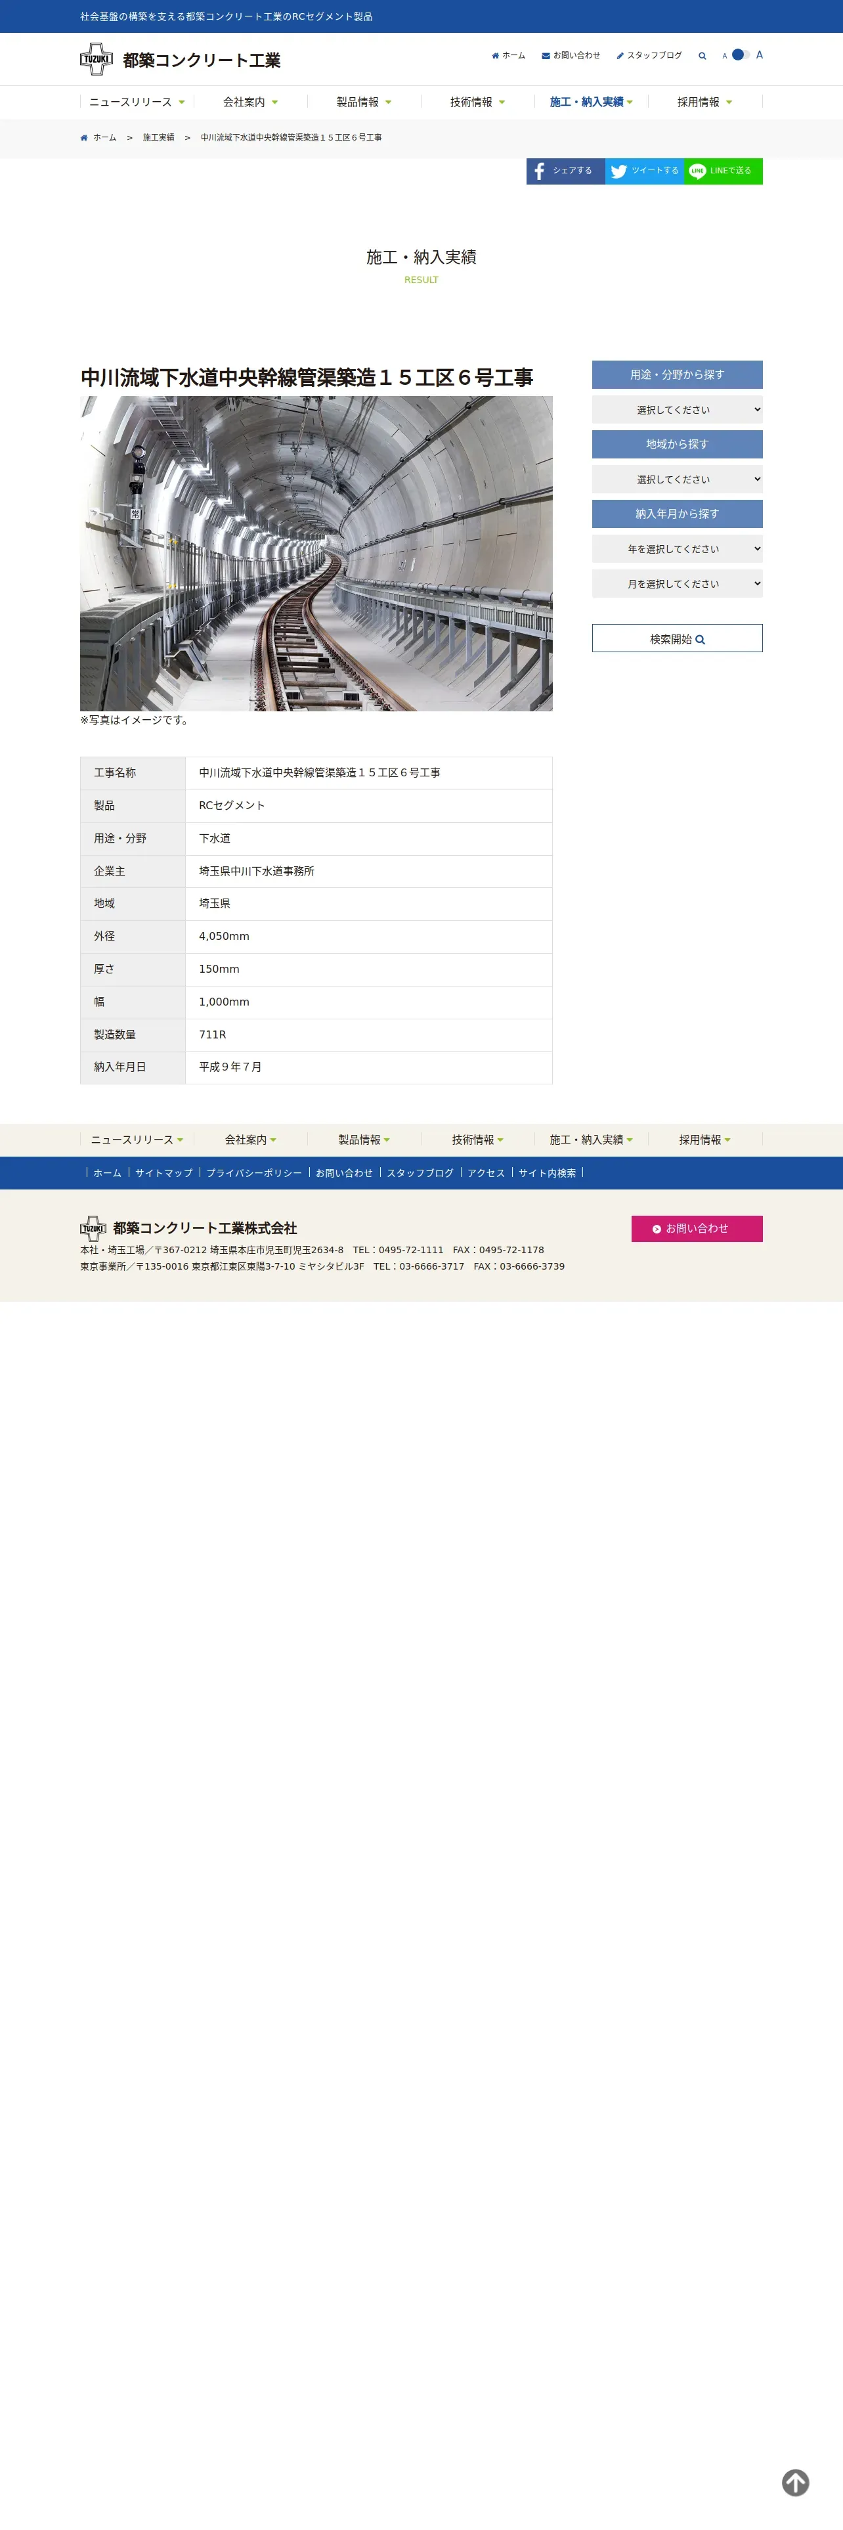
Task: Click the tunnel photo image
Action: pyautogui.click(x=316, y=554)
